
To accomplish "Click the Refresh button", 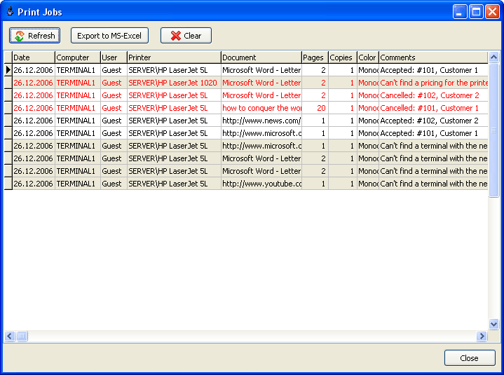I will [34, 36].
